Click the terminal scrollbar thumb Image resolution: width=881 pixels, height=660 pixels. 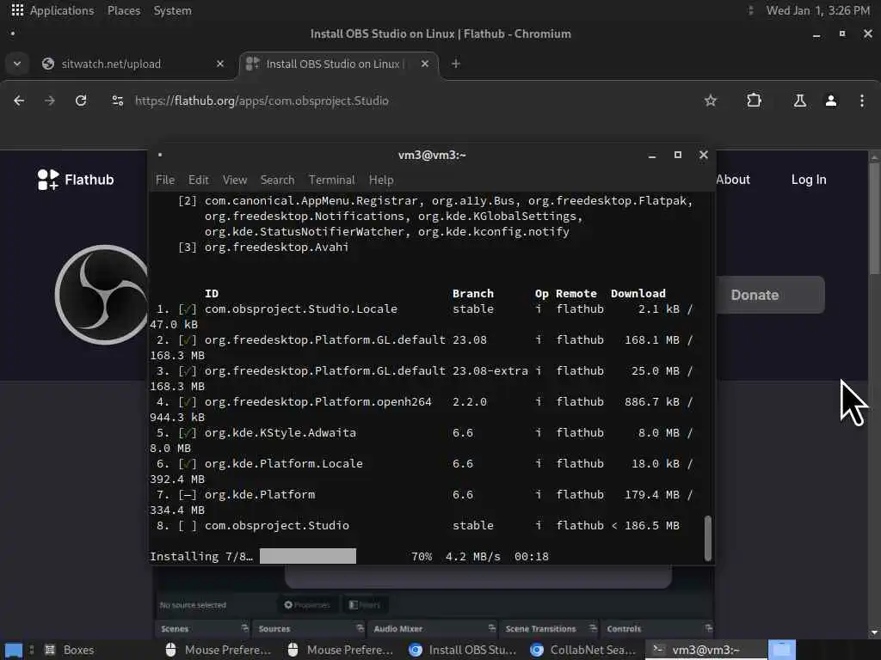pyautogui.click(x=708, y=538)
